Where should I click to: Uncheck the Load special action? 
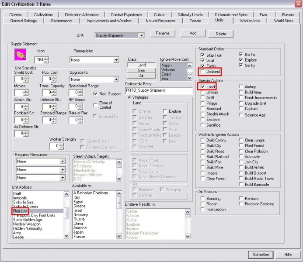(x=203, y=87)
